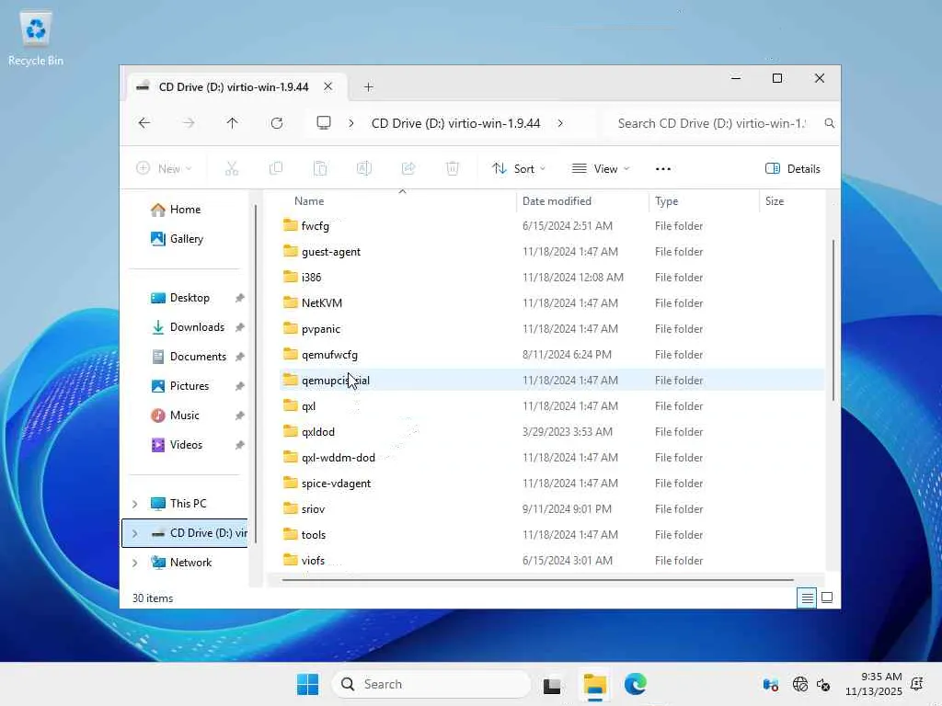Click the Search CD Drive input field
The image size is (942, 706).
[711, 123]
